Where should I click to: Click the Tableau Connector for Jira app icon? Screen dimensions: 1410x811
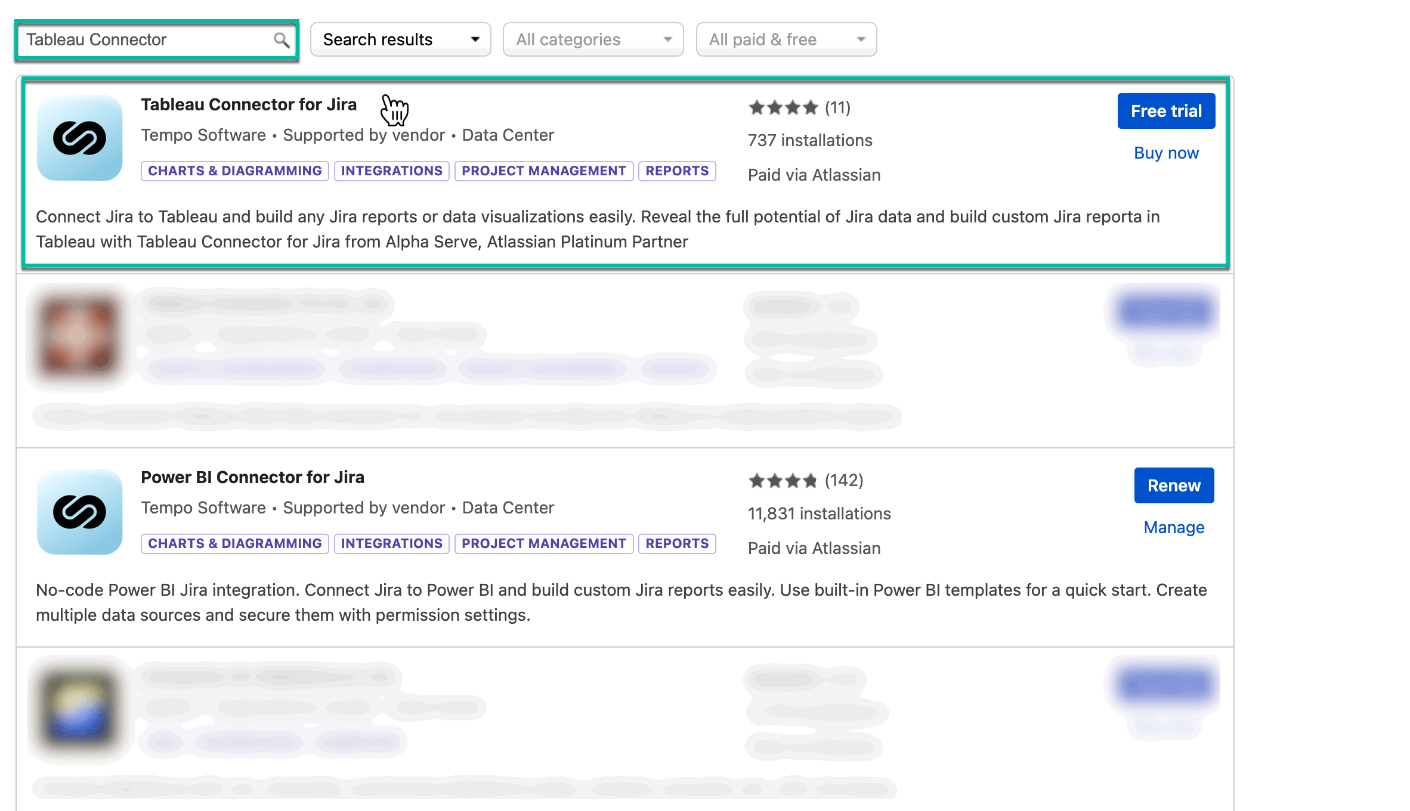[80, 138]
